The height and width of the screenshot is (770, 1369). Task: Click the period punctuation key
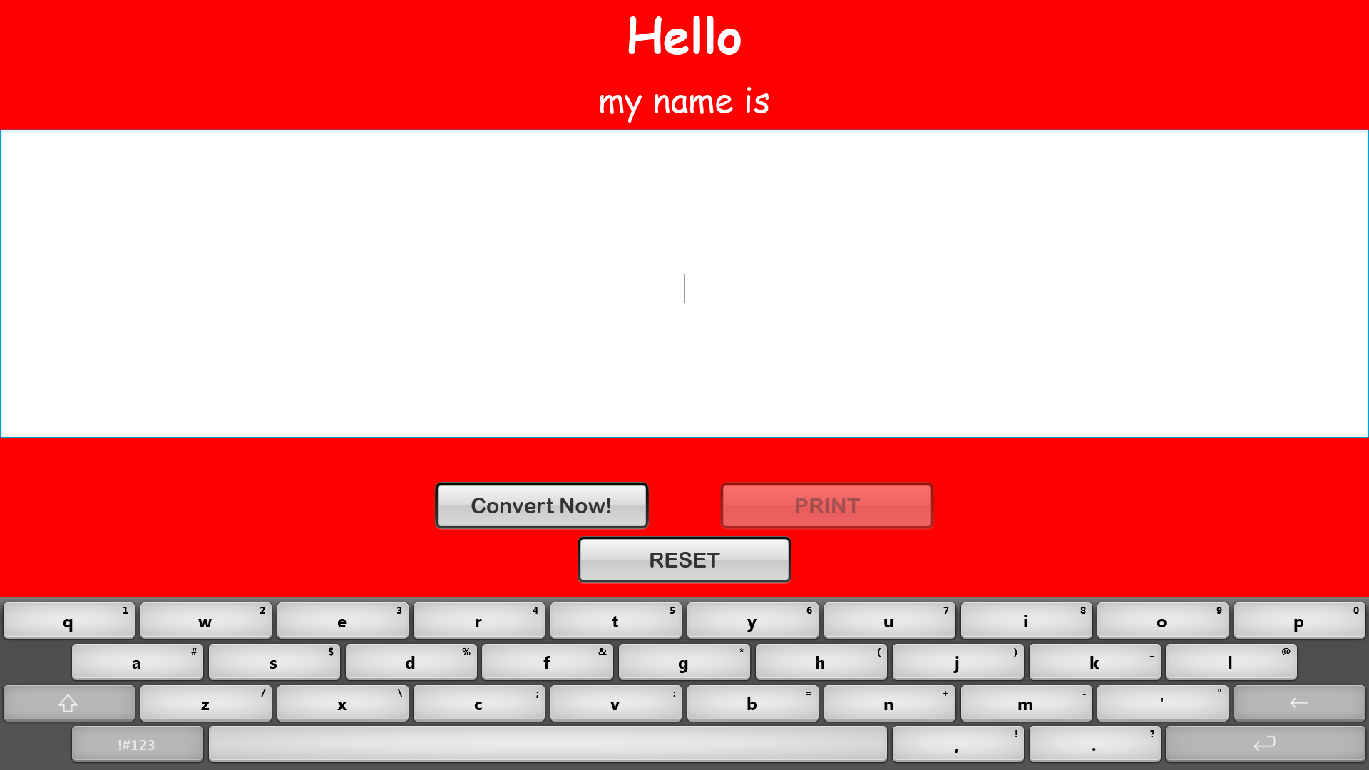[1094, 744]
